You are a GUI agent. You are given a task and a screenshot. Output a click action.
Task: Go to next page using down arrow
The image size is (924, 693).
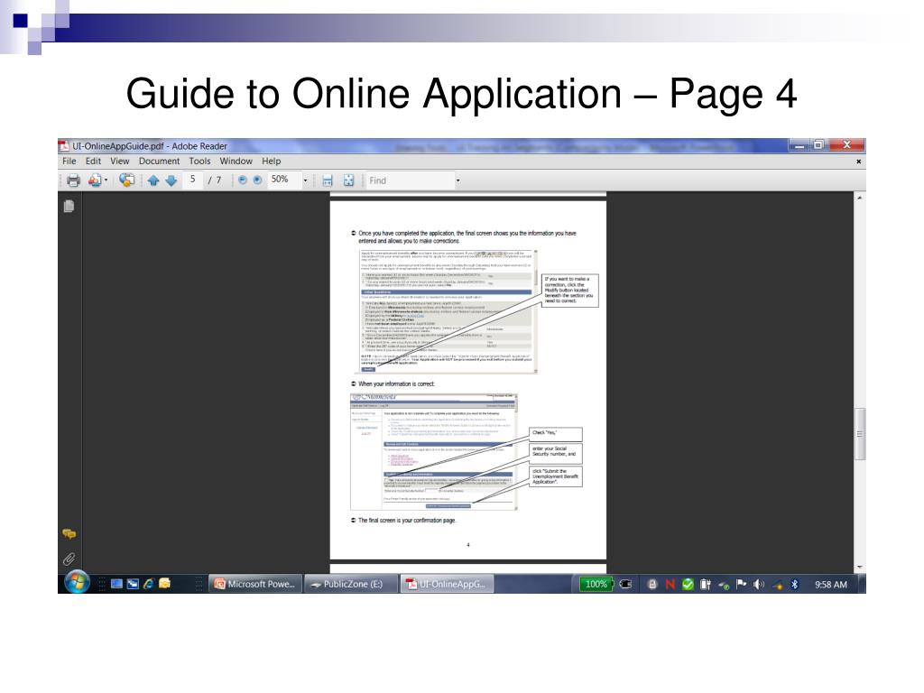point(171,180)
